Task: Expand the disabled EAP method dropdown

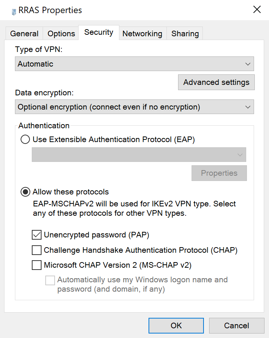Action: pyautogui.click(x=139, y=155)
